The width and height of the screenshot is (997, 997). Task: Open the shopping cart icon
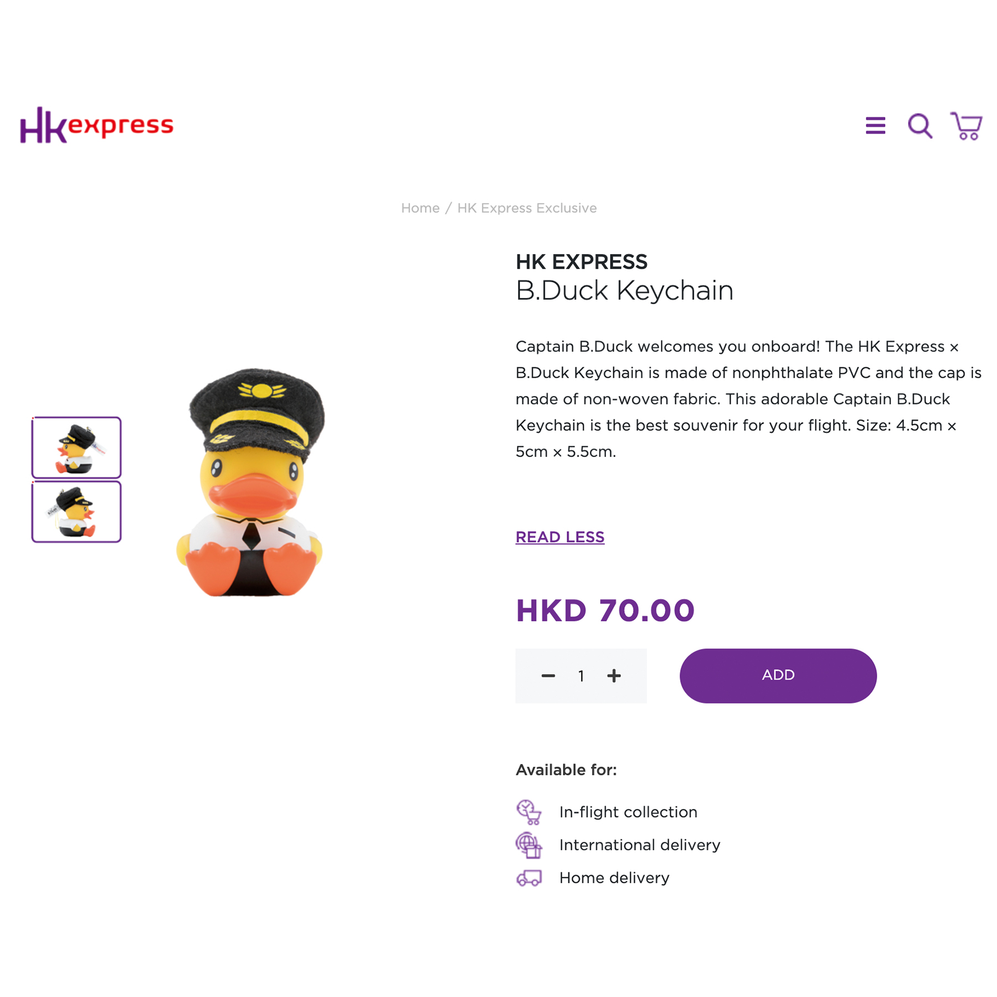967,126
